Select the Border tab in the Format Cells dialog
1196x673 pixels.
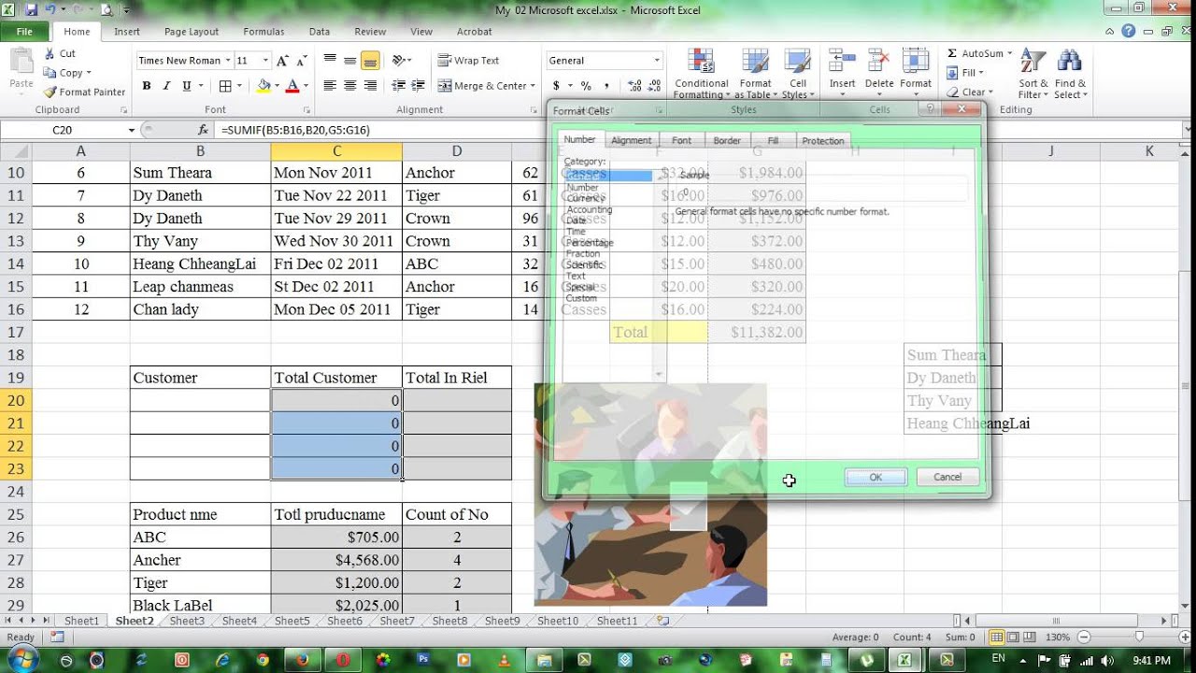coord(727,140)
